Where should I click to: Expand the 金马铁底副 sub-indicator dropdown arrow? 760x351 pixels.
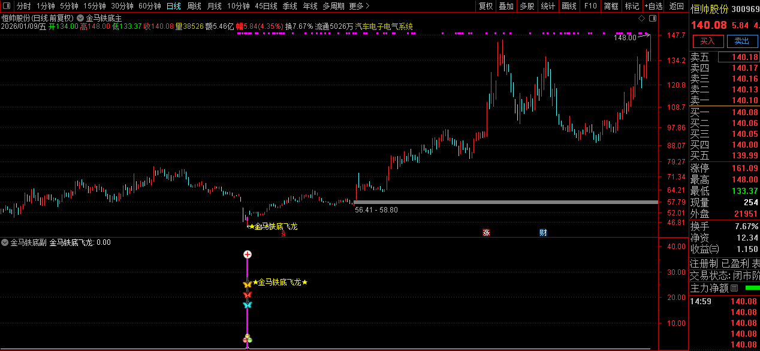tap(5, 242)
